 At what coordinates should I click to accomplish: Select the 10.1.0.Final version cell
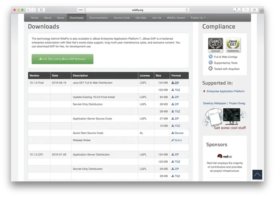39,83
